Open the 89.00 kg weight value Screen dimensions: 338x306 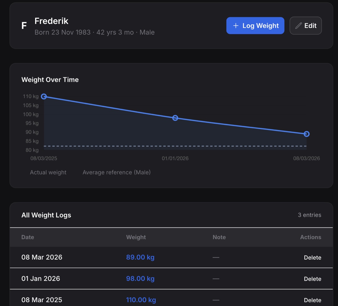tap(140, 257)
